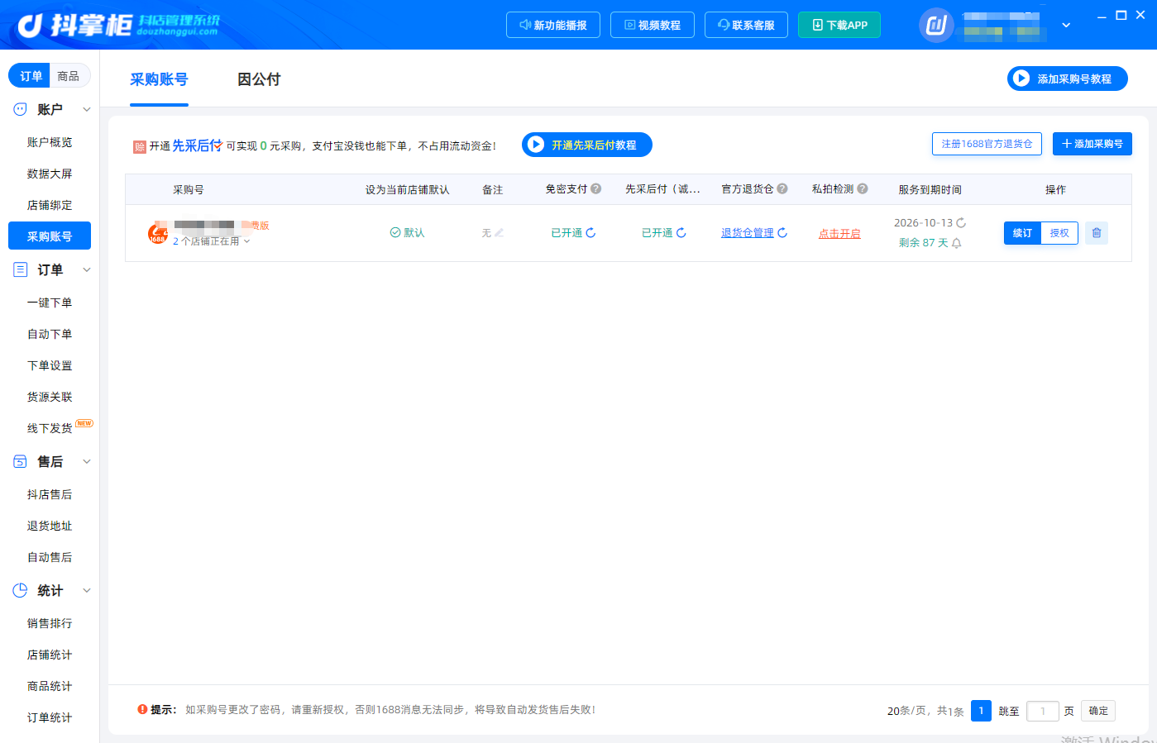Focus the 跳至 page number input
Image resolution: width=1157 pixels, height=743 pixels.
(1043, 711)
